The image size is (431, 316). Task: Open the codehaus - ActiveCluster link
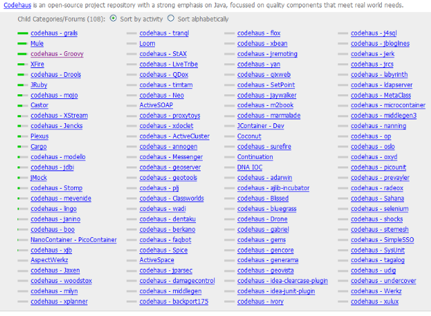point(174,136)
